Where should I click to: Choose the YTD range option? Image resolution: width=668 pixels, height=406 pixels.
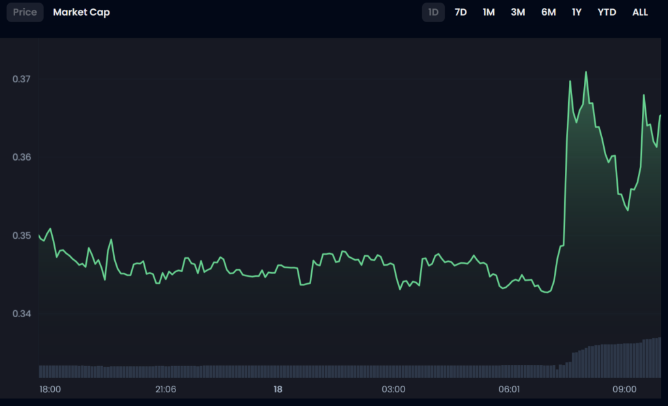click(607, 12)
